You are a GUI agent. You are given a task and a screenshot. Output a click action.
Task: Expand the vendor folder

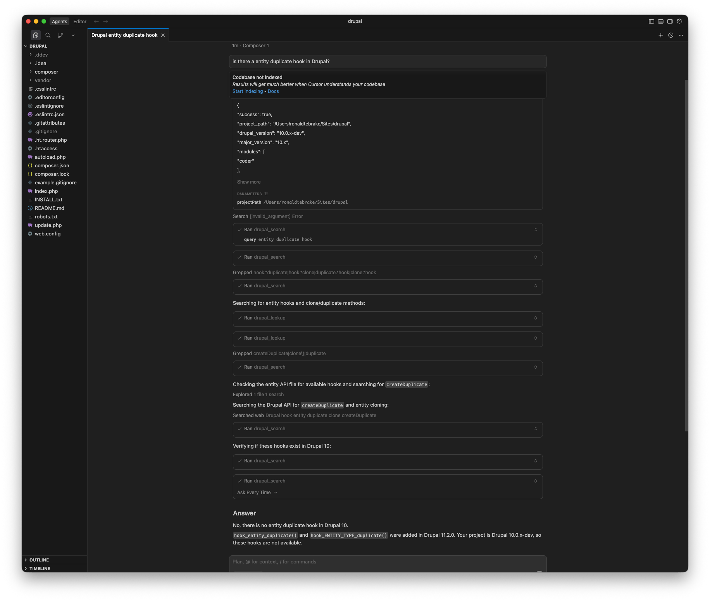point(43,81)
